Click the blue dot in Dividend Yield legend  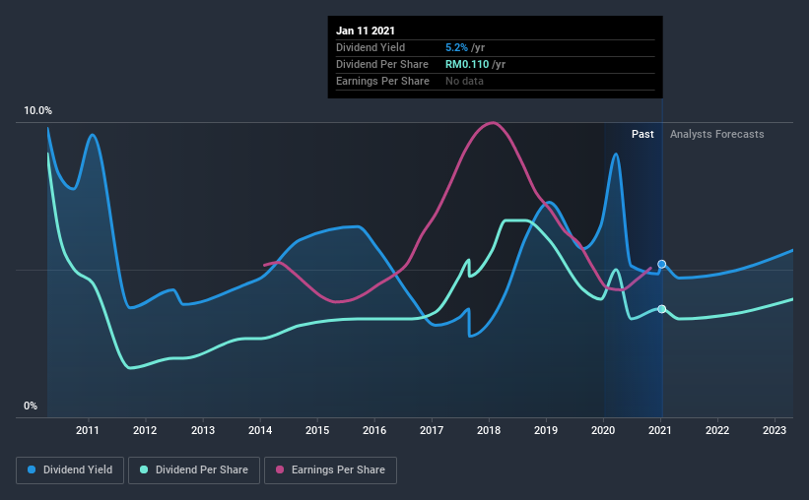point(32,469)
